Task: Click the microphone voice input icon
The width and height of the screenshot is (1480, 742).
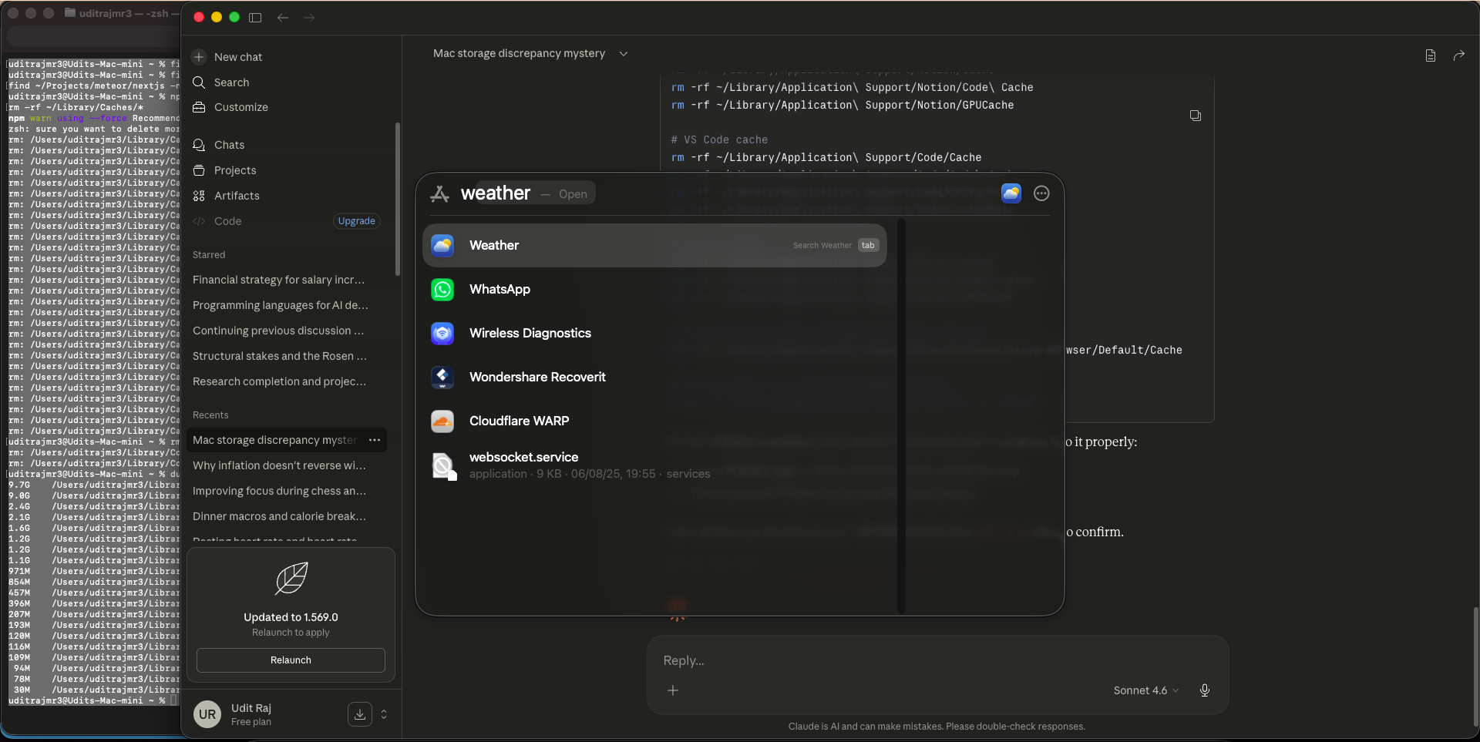Action: point(1204,690)
